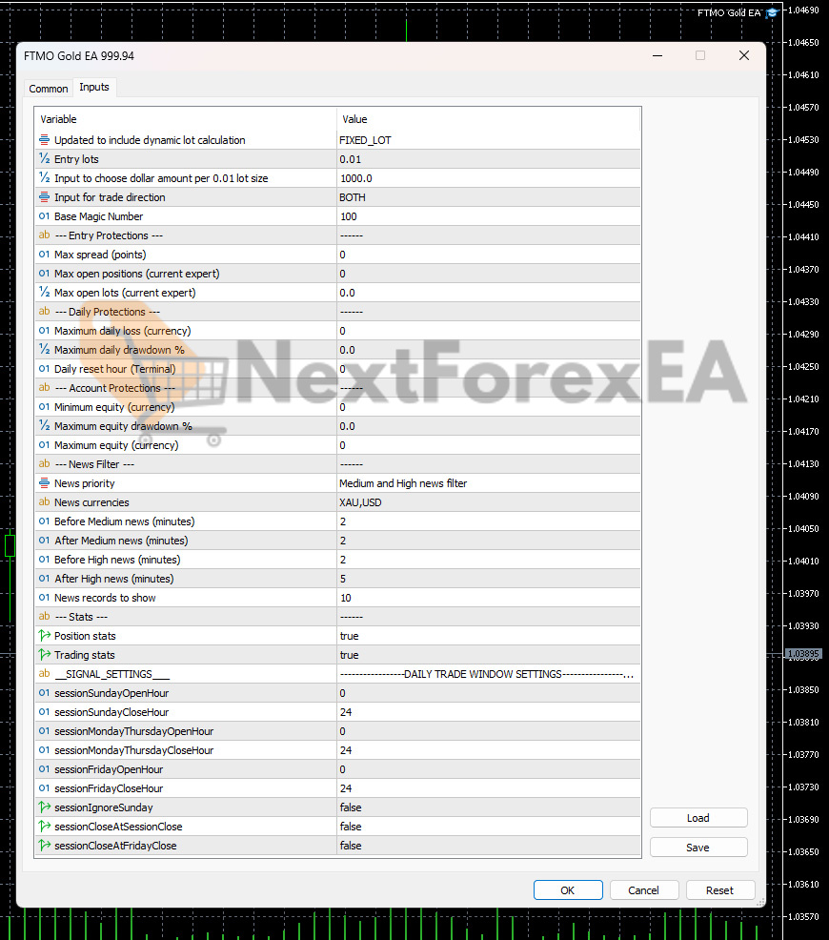Click the enum icon beside dynamic lot calculation

[x=44, y=140]
